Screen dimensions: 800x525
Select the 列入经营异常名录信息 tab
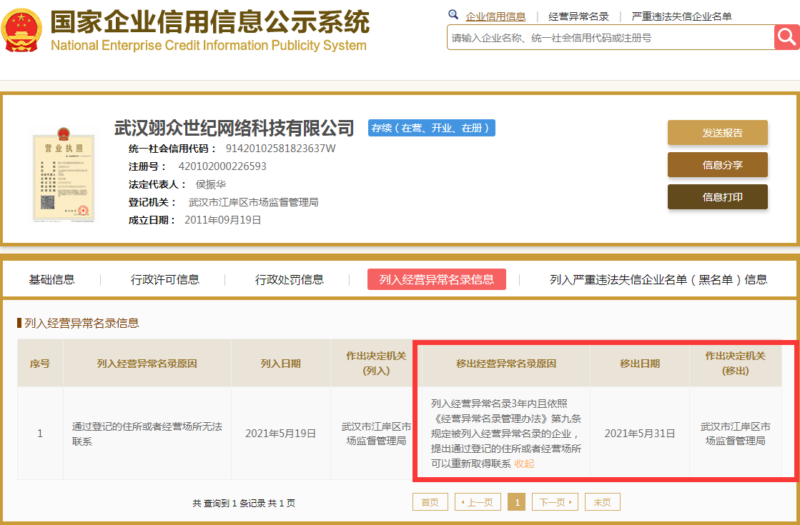coord(436,280)
